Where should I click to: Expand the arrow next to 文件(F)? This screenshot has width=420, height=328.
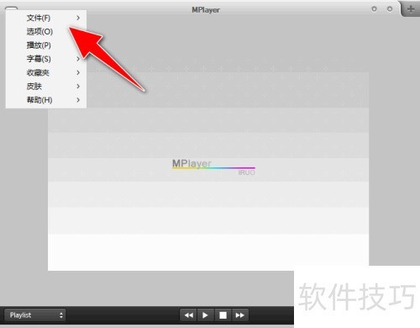(78, 18)
